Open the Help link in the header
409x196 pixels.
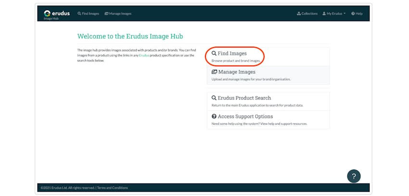click(x=357, y=13)
